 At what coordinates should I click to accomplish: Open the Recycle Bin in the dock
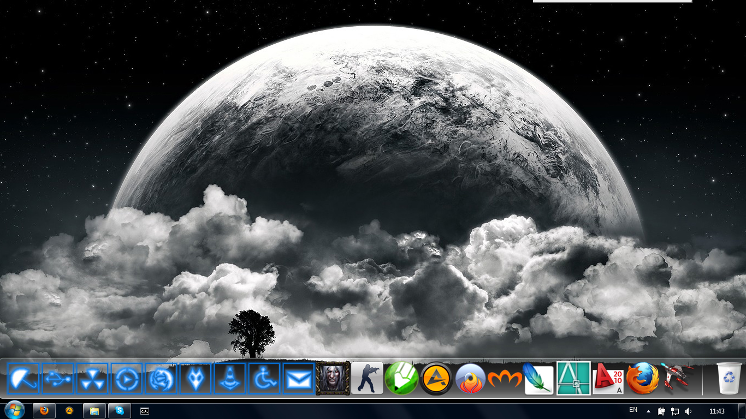point(730,378)
